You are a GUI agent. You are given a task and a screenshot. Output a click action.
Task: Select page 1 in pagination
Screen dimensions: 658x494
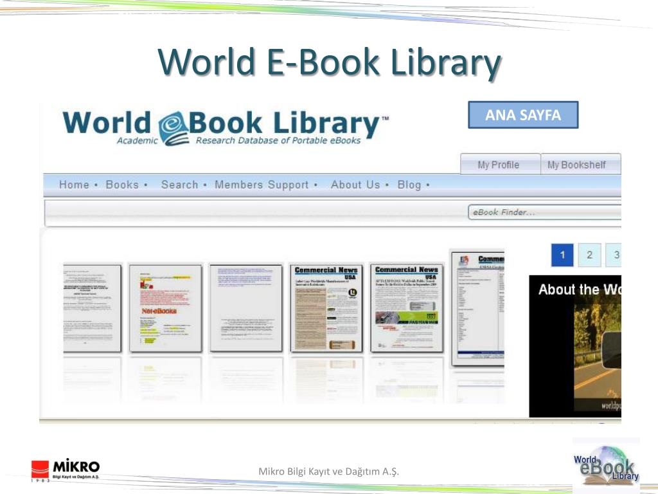point(562,255)
